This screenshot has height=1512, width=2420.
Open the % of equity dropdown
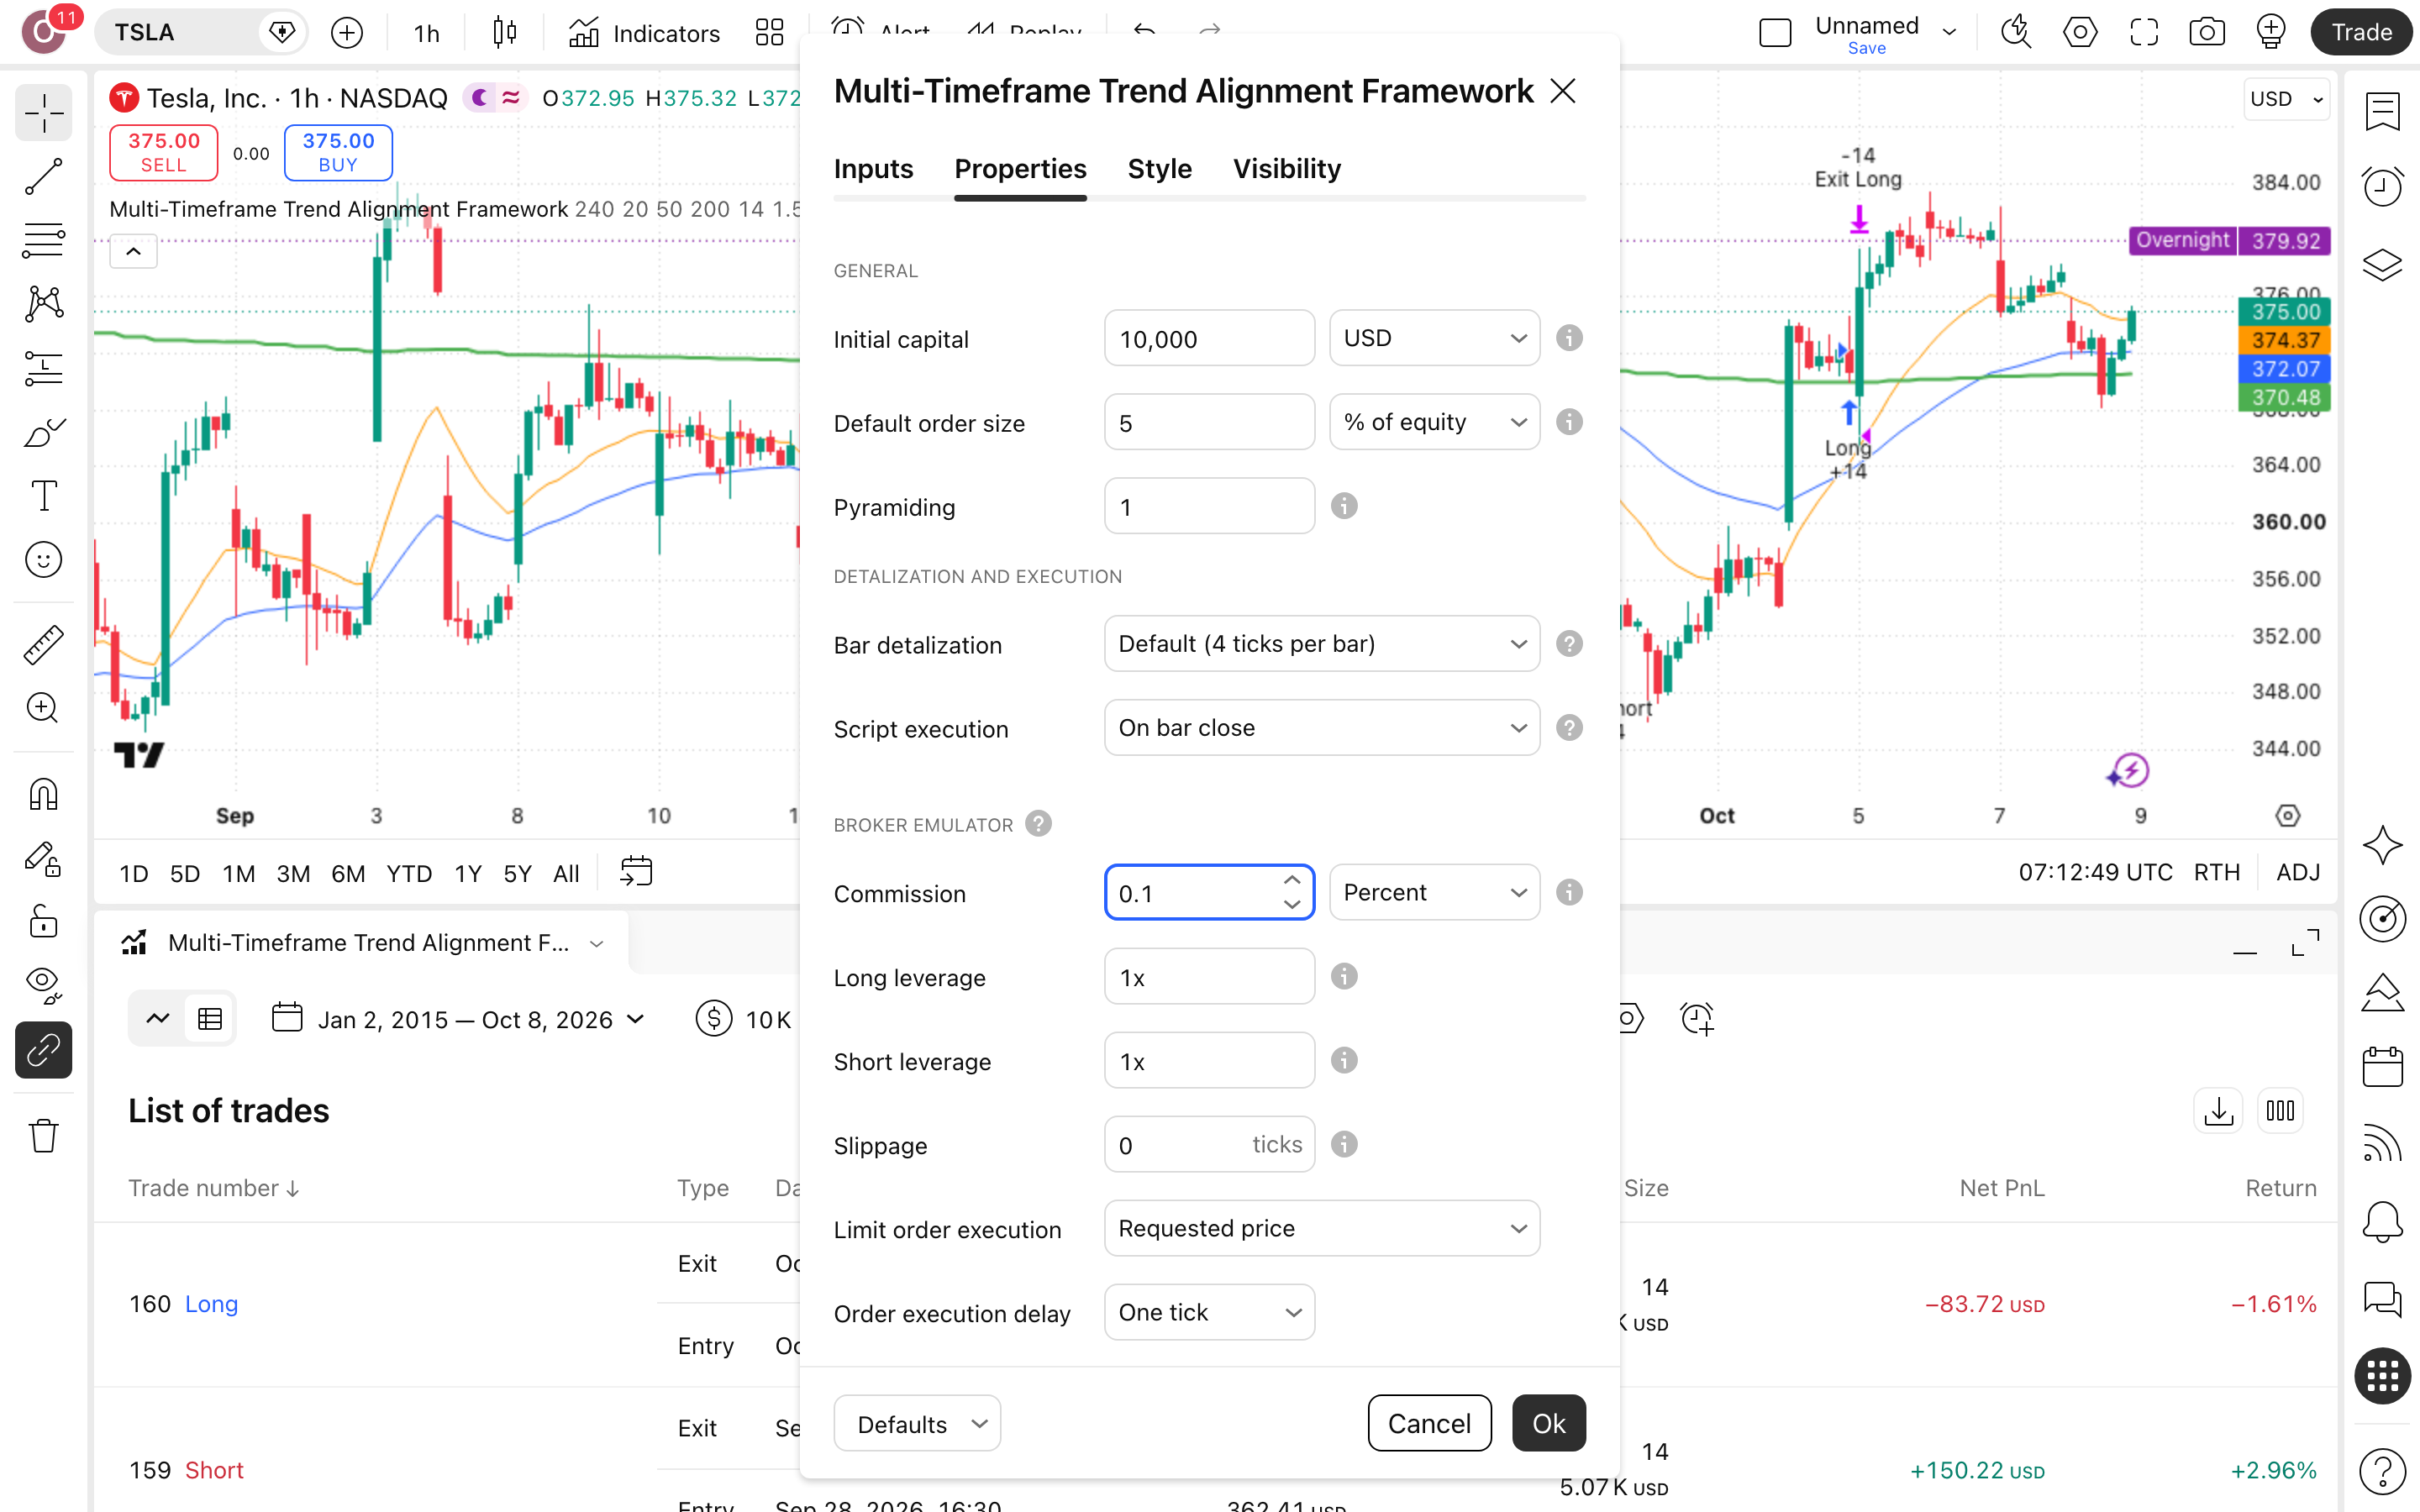[x=1434, y=422]
